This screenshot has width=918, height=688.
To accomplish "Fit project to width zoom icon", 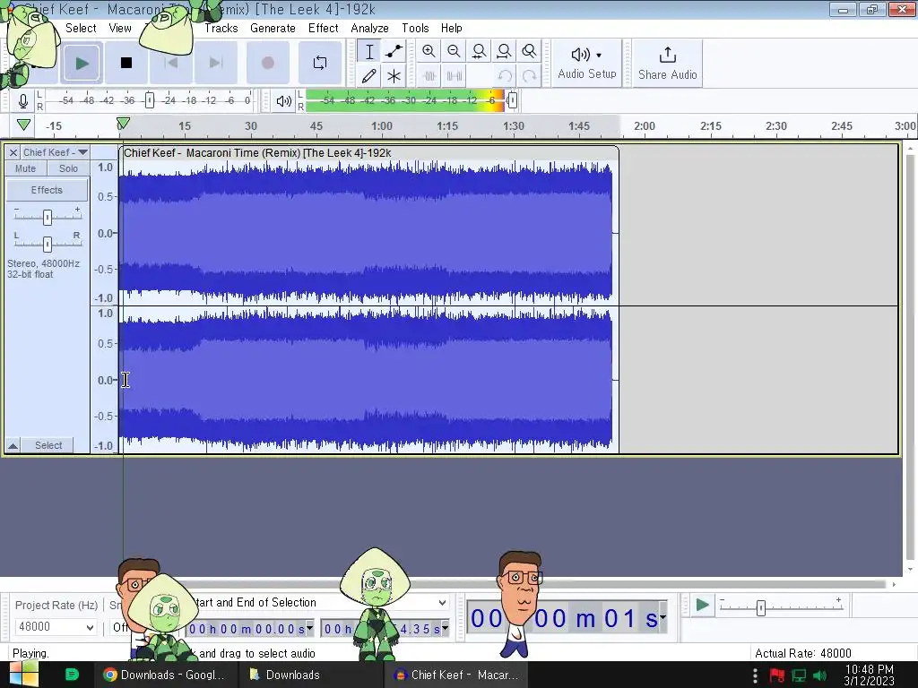I will tap(504, 51).
